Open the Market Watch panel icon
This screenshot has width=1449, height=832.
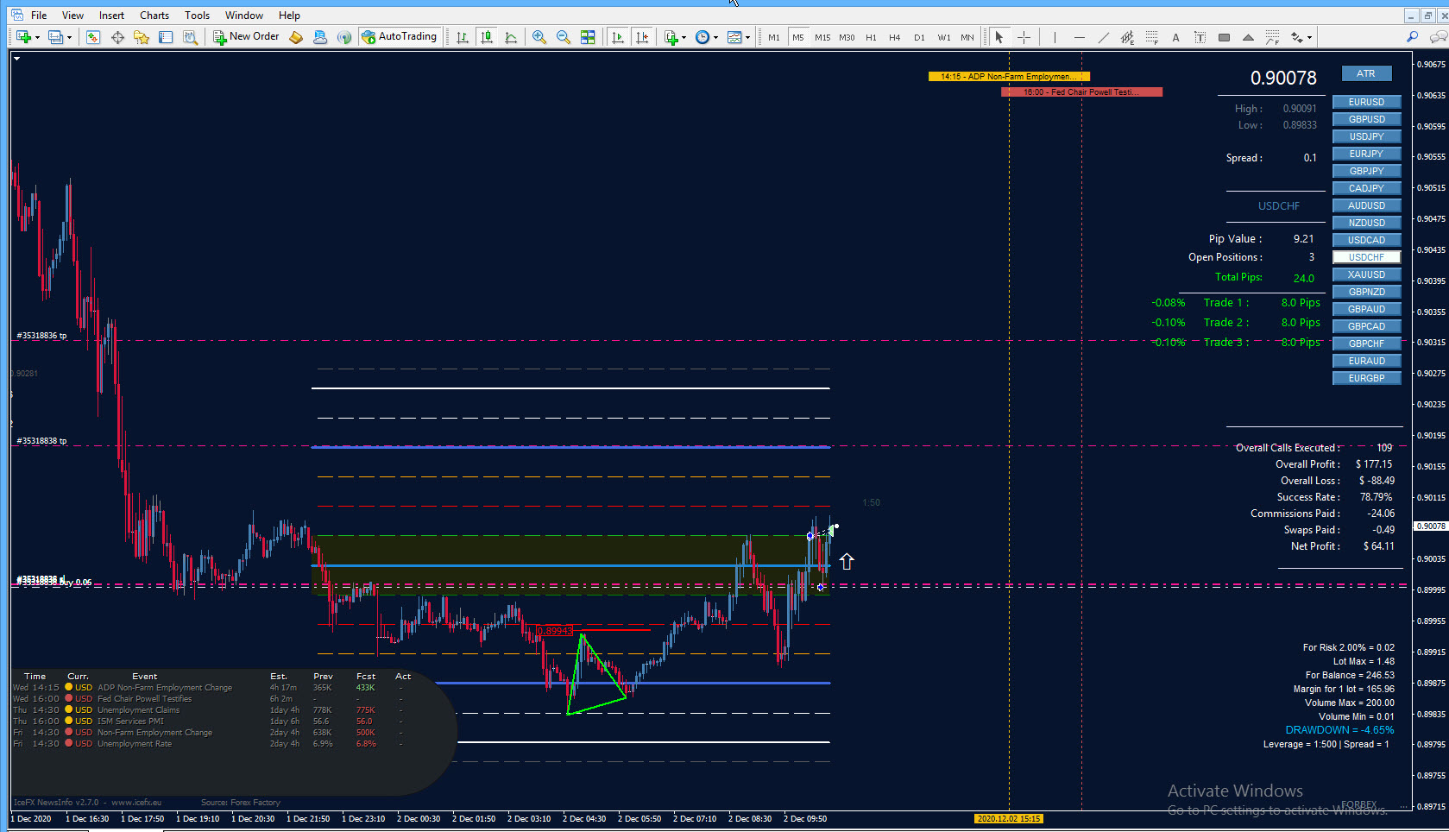pyautogui.click(x=93, y=37)
